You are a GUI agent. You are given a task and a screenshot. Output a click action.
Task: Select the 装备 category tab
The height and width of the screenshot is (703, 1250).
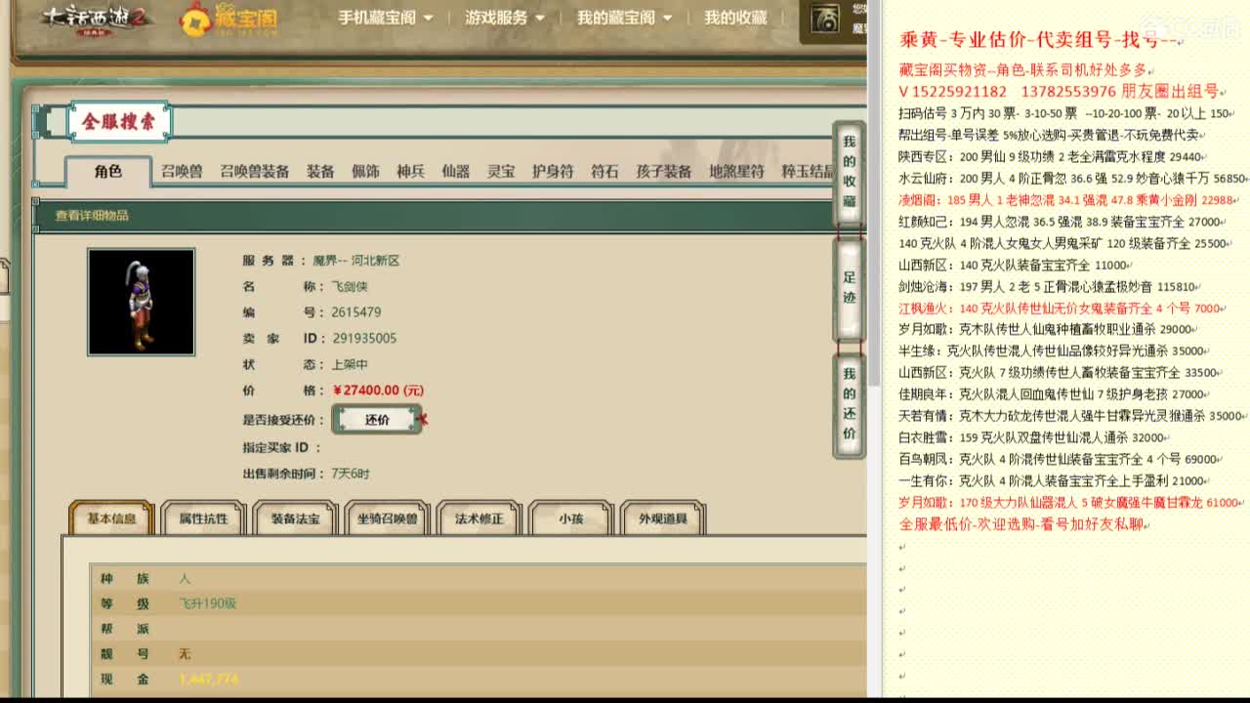tap(320, 172)
